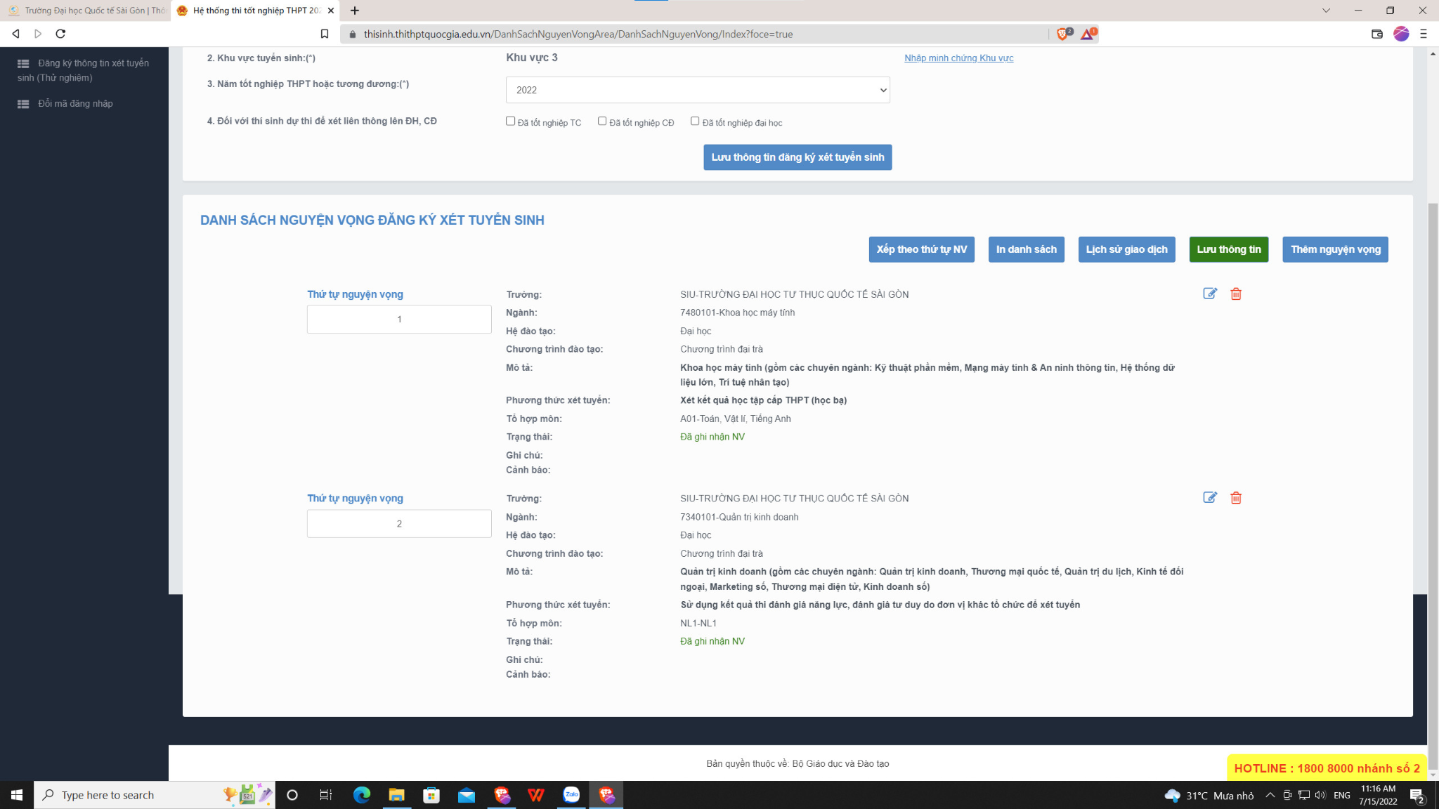
Task: Click the HOTLINE 1800 8000 banner
Action: pyautogui.click(x=1327, y=768)
